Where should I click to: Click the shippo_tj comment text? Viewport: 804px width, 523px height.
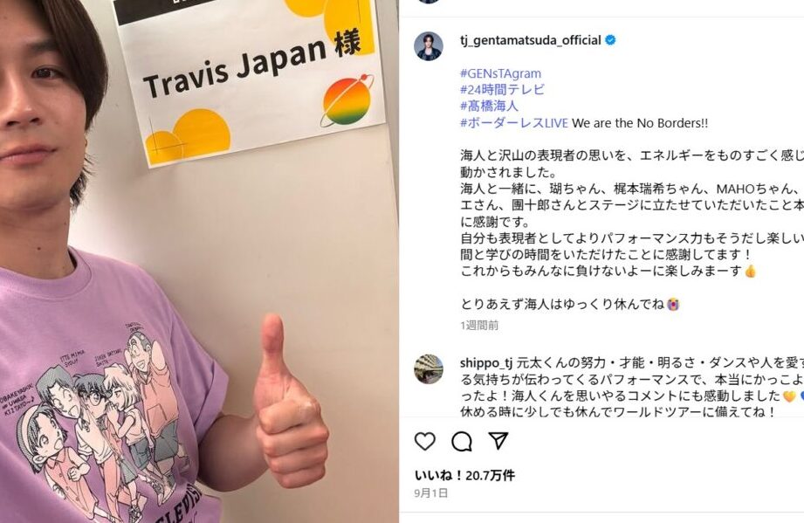click(632, 388)
